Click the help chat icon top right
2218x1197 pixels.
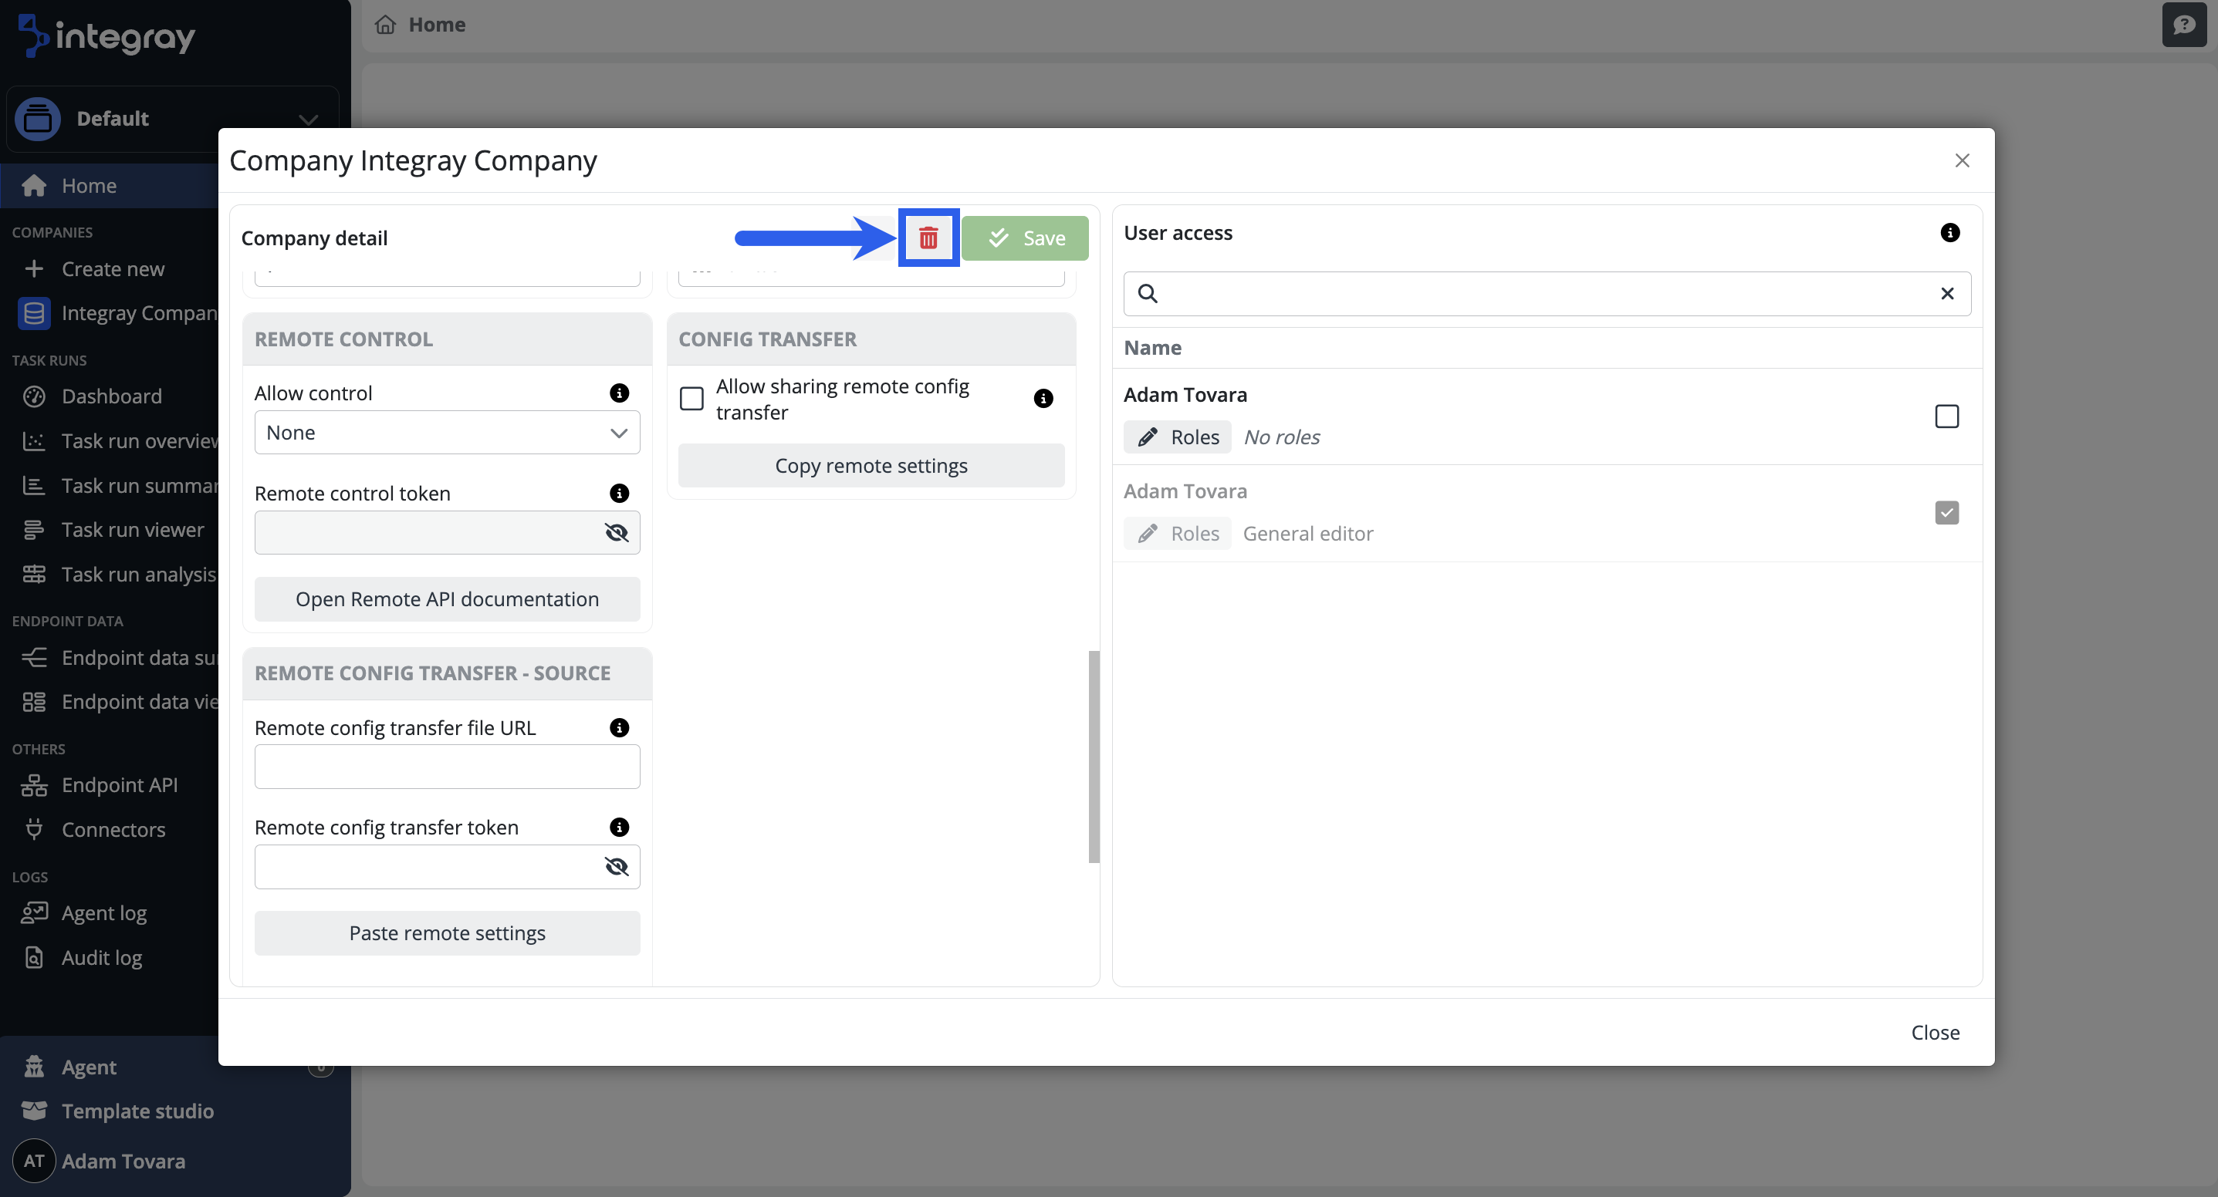coord(2182,24)
